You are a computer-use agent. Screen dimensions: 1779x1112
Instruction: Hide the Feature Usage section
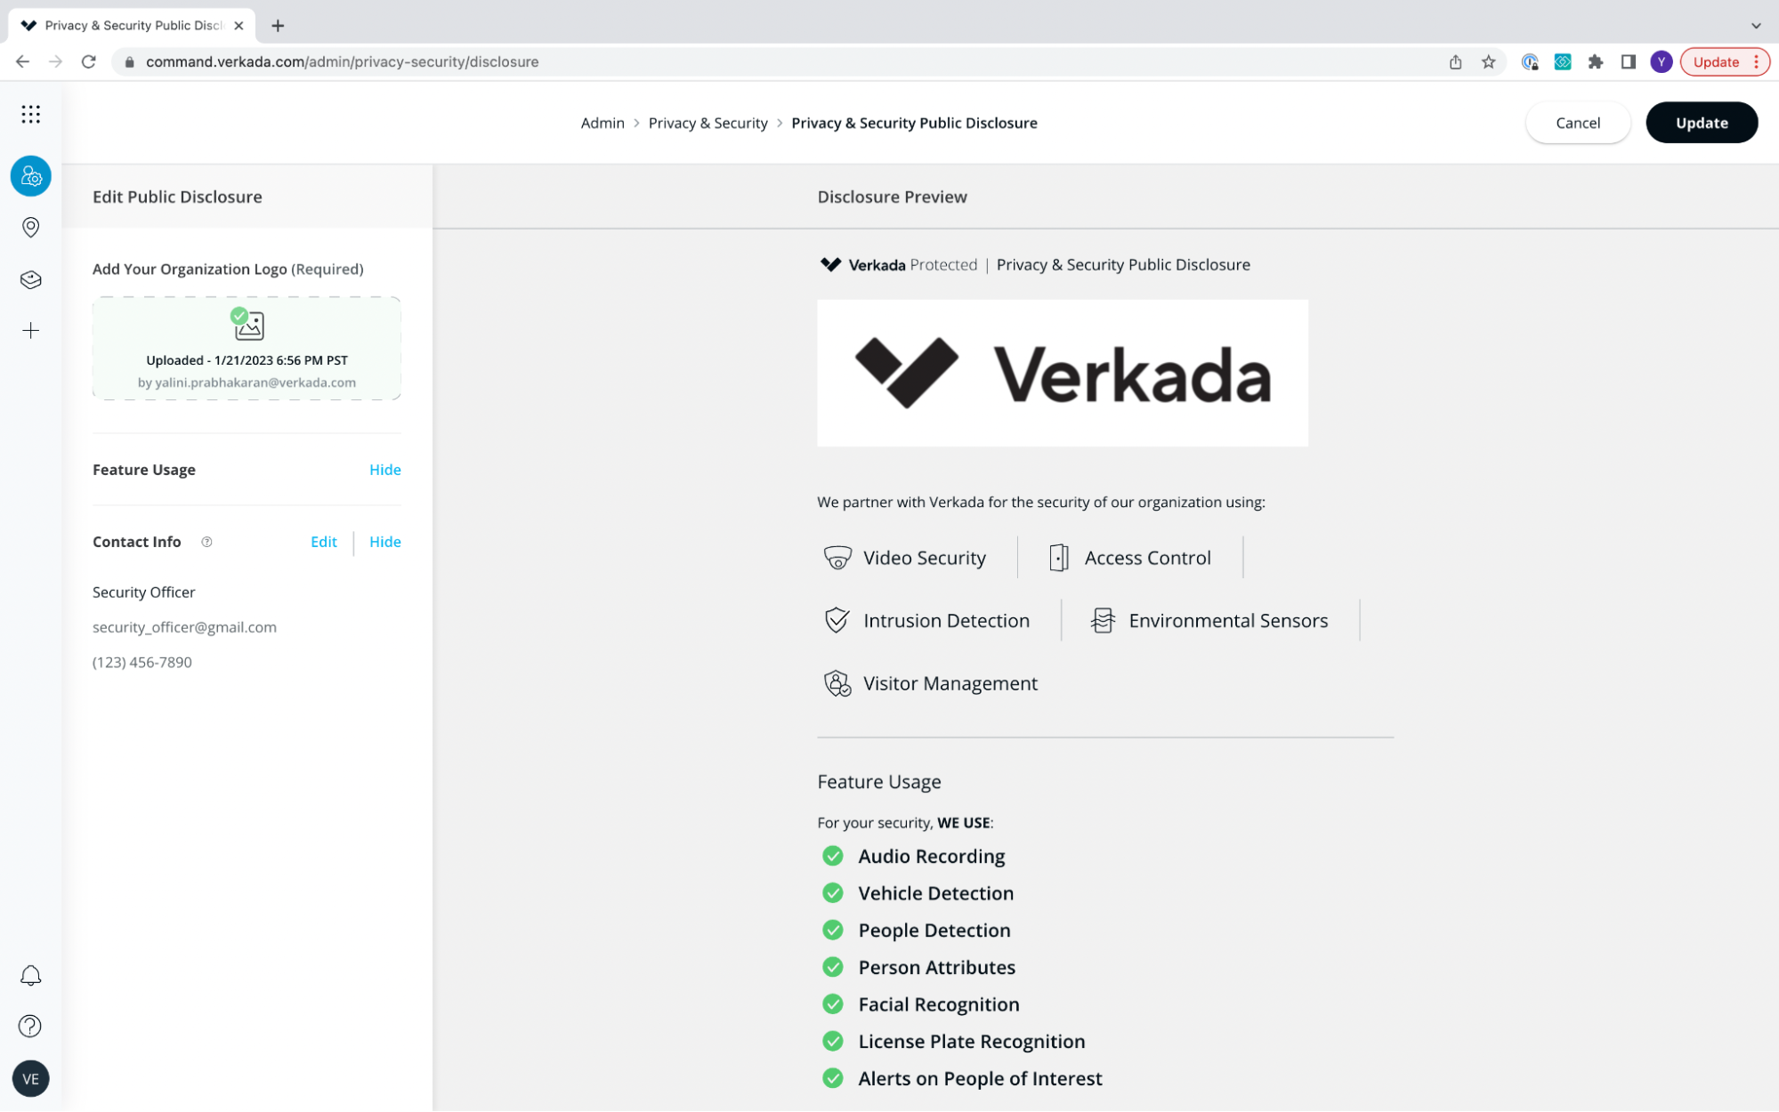pos(384,470)
